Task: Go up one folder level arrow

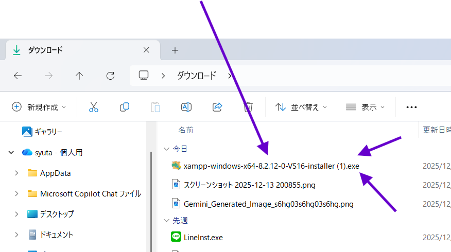Action: [79, 76]
